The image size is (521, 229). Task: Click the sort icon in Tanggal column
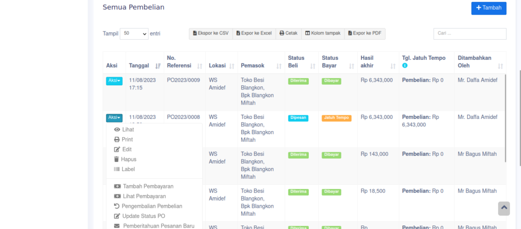158,66
